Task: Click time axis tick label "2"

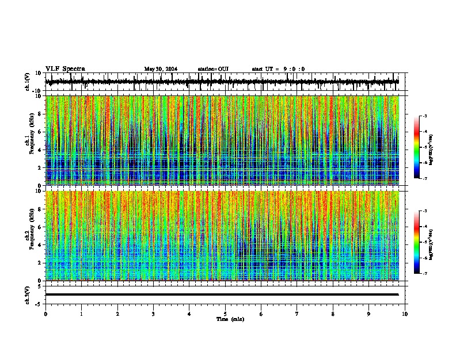Action: click(117, 314)
